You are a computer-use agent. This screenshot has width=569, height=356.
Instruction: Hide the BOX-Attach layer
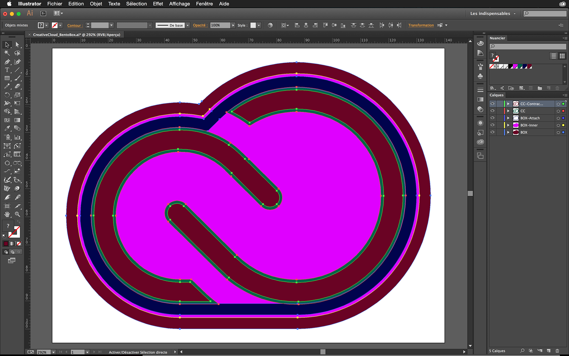tap(493, 118)
